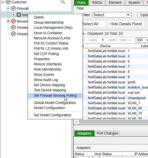
Task: Click the Host Status column header
Action: pos(105,154)
